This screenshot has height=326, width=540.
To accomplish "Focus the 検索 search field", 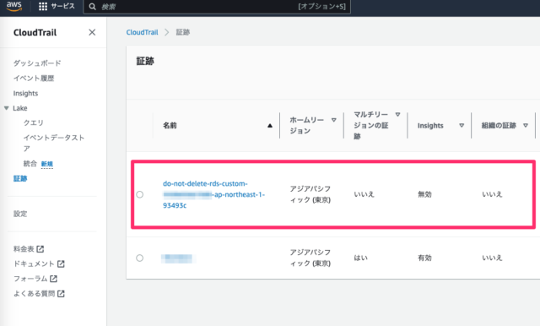I will click(x=217, y=7).
